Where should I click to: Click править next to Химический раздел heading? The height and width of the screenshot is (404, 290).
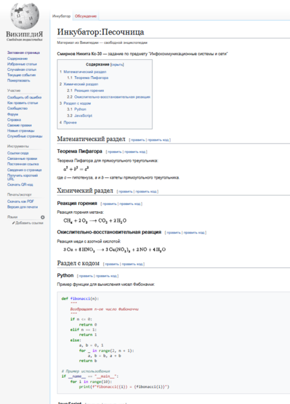click(x=125, y=192)
